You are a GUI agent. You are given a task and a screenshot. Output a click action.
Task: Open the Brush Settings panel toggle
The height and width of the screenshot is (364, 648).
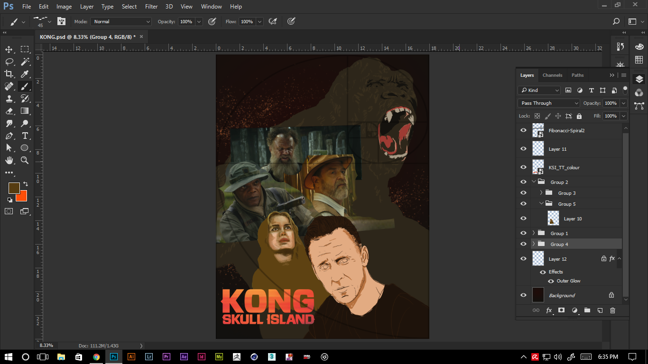click(x=61, y=21)
